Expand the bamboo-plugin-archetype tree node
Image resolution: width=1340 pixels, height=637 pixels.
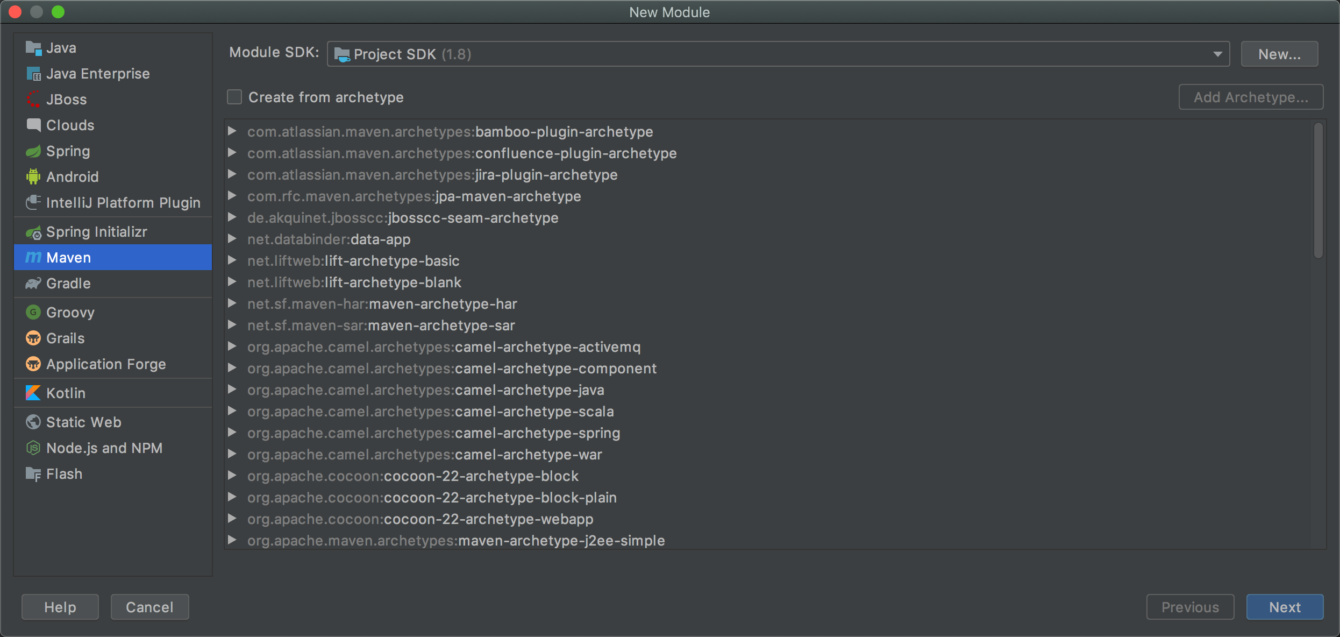[x=232, y=131]
